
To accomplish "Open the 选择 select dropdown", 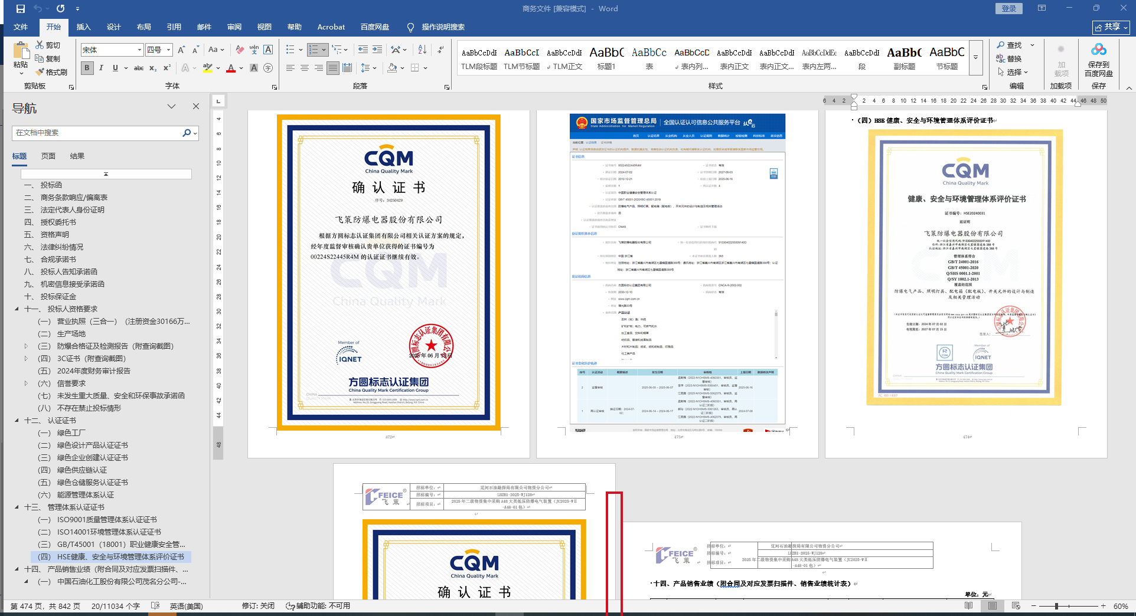I will [x=1013, y=72].
